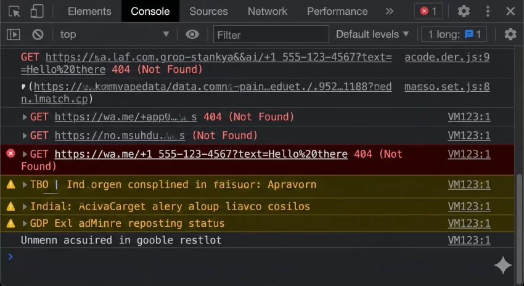Show more tabs with the chevron
Image resolution: width=524 pixels, height=286 pixels.
389,11
